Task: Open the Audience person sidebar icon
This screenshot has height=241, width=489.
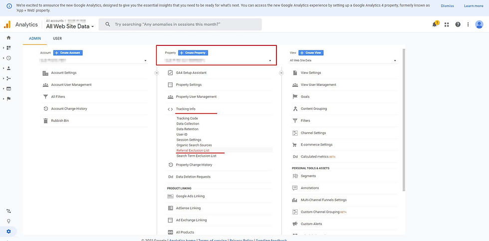Action: (9, 68)
